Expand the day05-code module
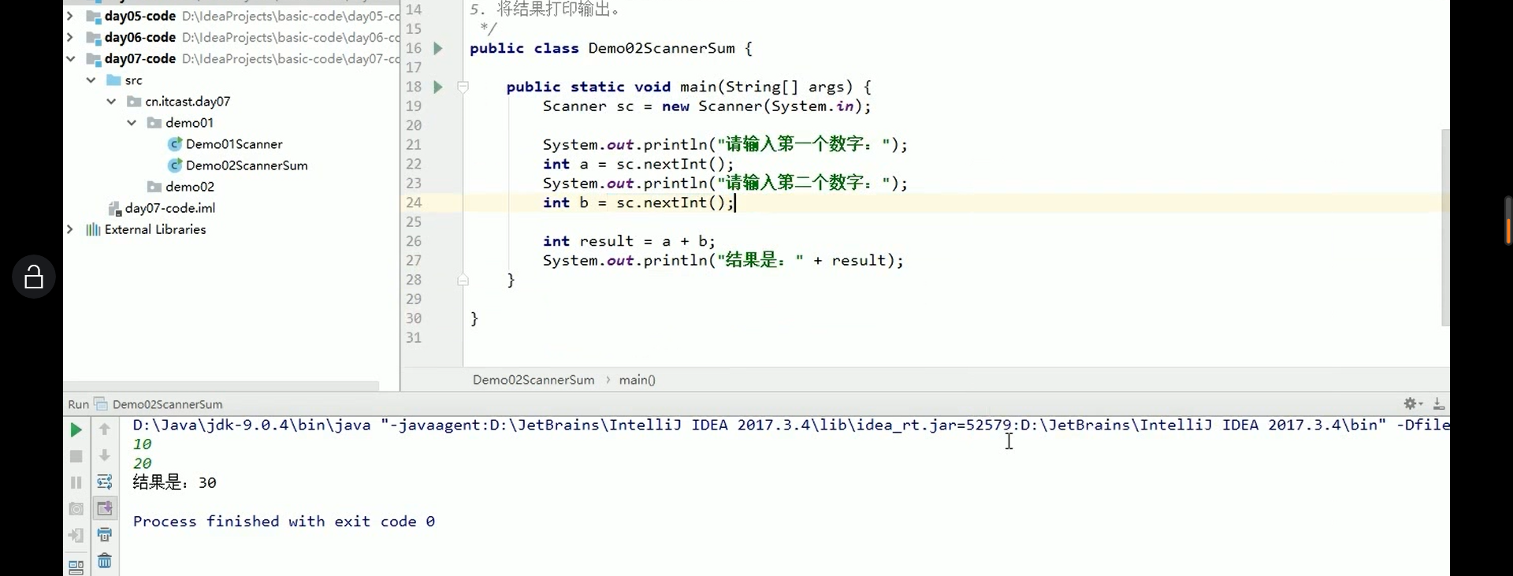This screenshot has width=1513, height=576. (69, 16)
